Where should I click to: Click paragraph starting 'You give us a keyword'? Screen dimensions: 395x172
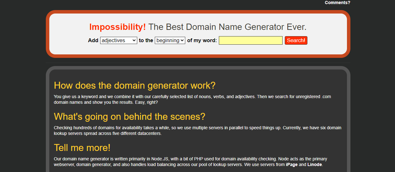[192, 99]
